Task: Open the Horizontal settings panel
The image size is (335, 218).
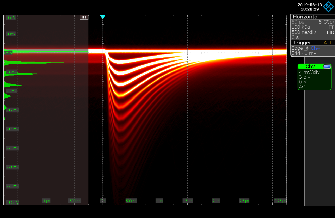Action: click(306, 17)
